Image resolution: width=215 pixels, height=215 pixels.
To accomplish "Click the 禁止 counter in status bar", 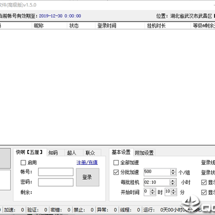I will 84,210.
